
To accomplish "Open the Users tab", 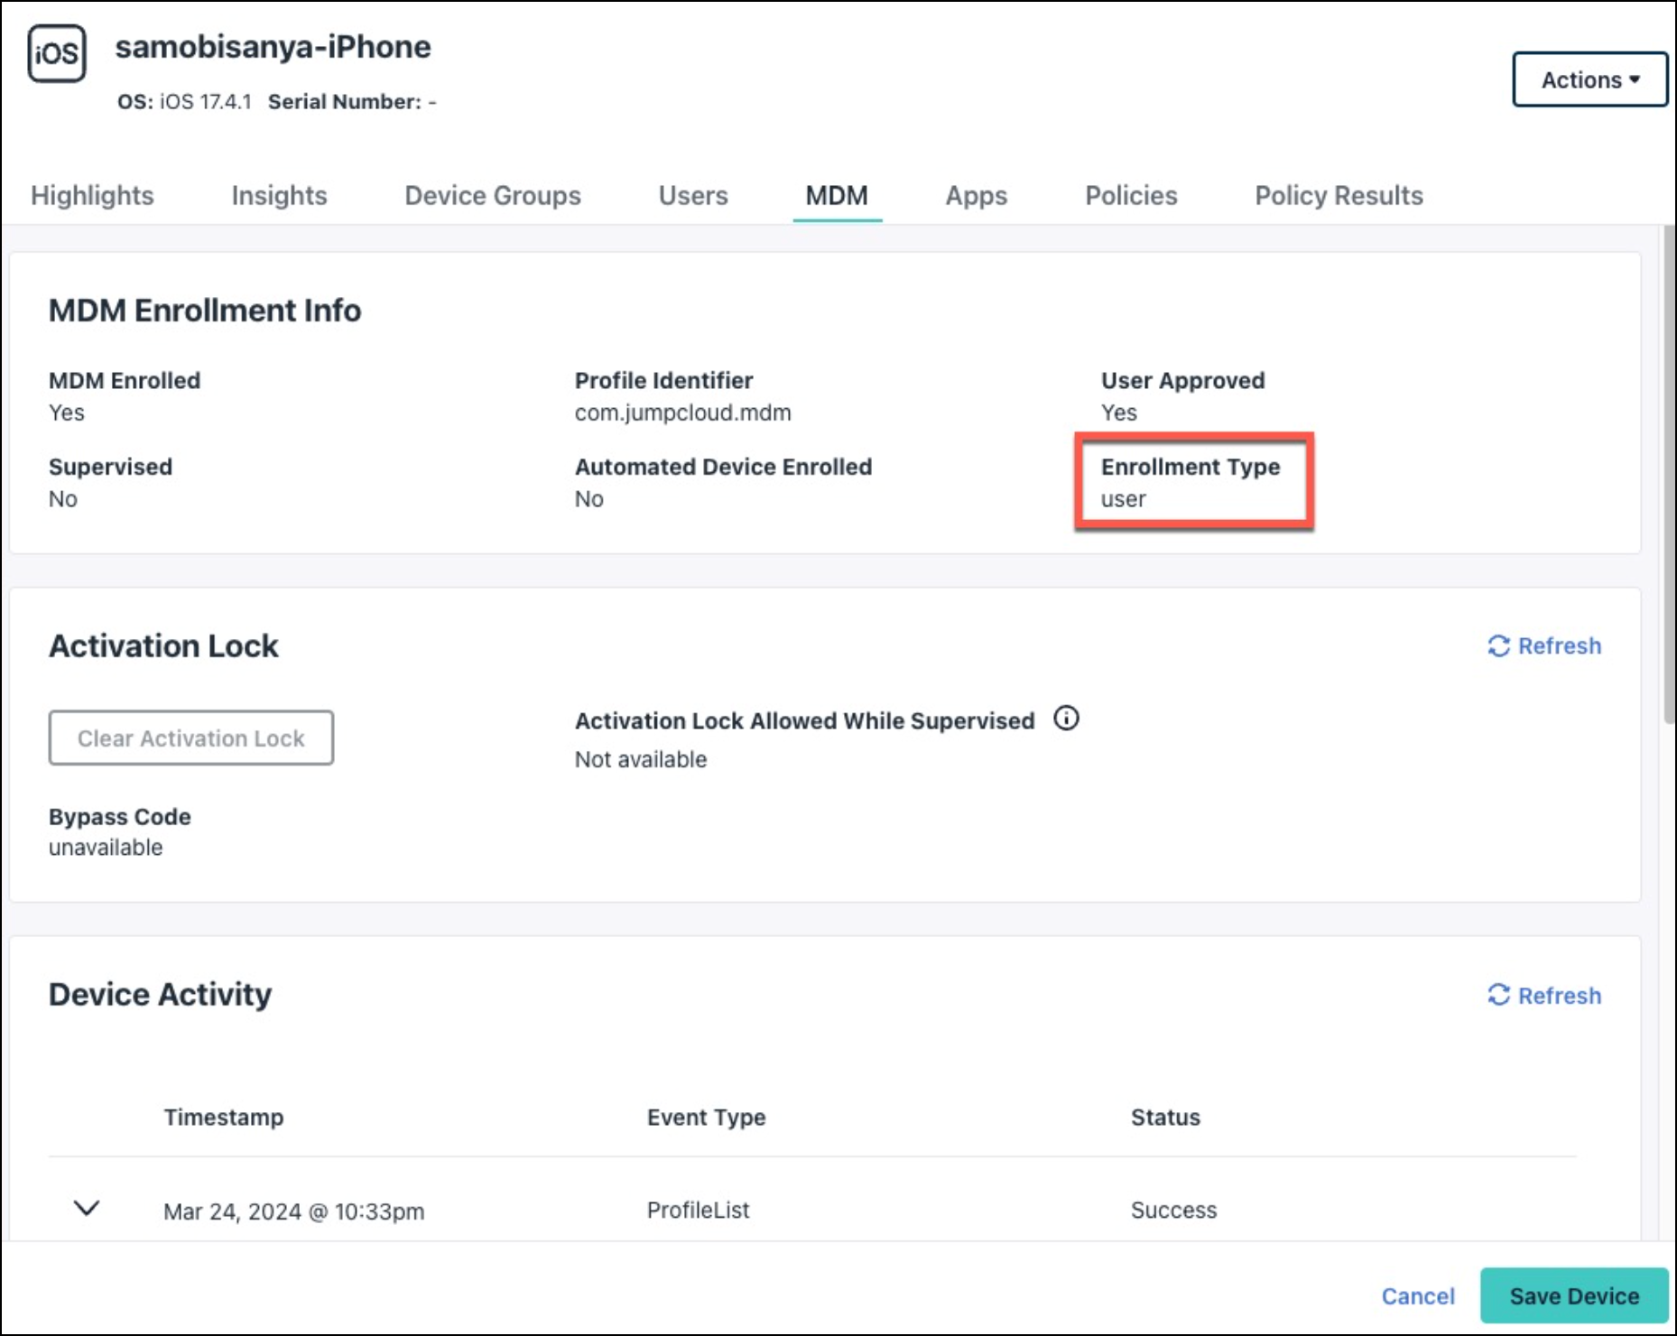I will [x=693, y=195].
